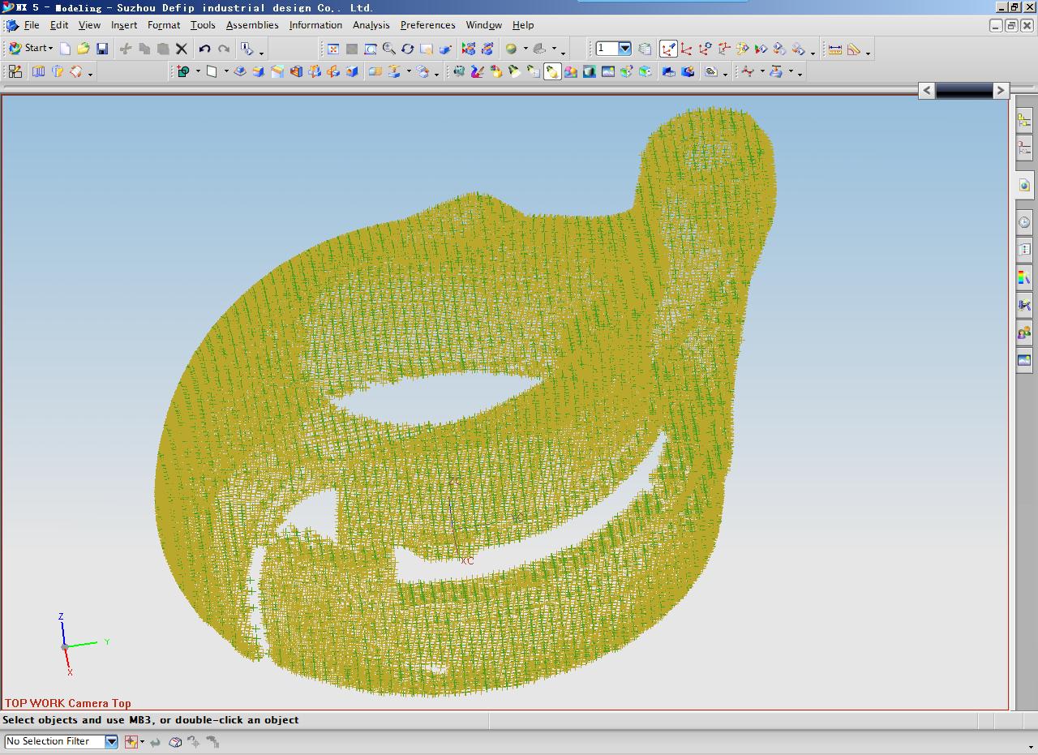
Task: Click the Help menu label
Action: point(523,25)
